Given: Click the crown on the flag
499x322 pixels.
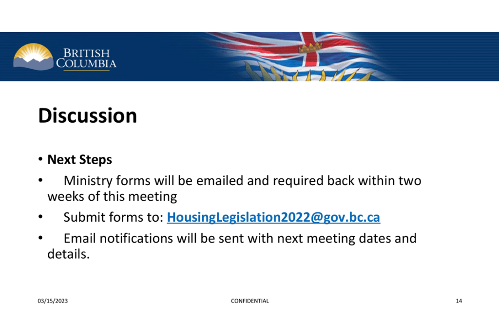Looking at the screenshot, I should pyautogui.click(x=310, y=47).
